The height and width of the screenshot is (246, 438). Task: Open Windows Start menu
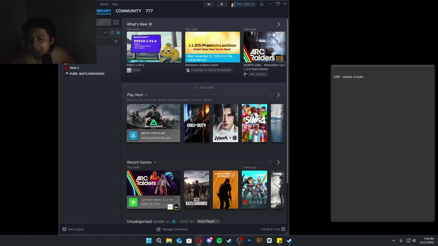pyautogui.click(x=149, y=241)
